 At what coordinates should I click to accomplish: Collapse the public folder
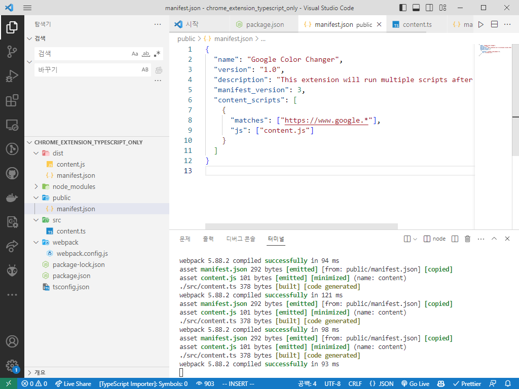pyautogui.click(x=36, y=198)
